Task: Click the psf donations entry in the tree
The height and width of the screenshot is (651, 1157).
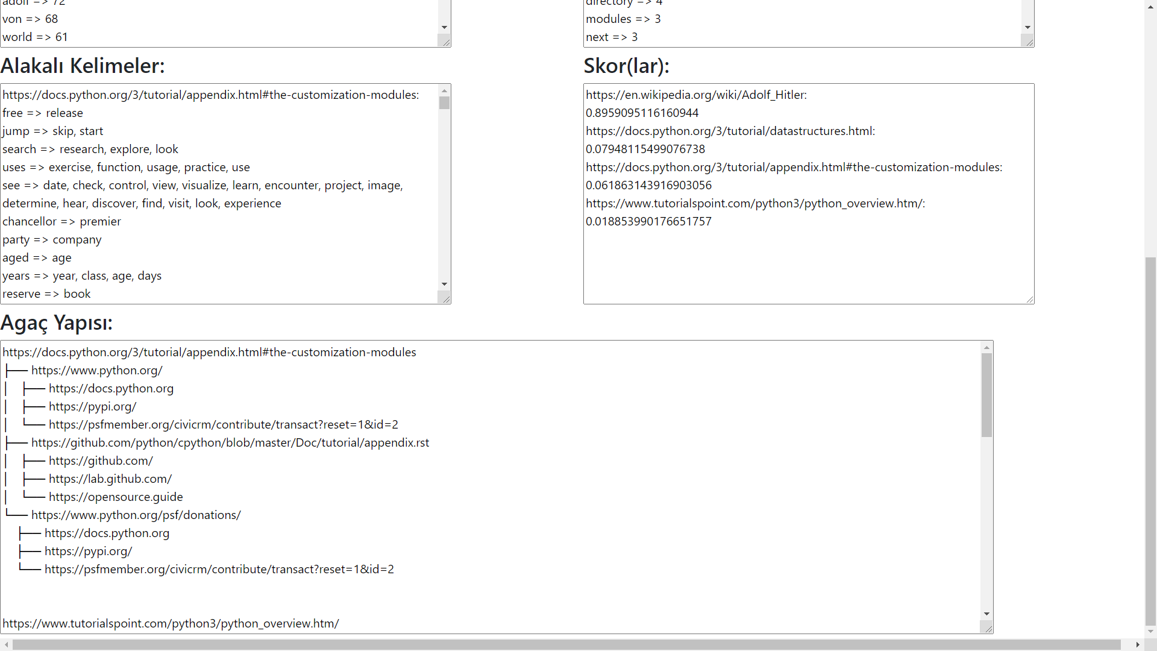Action: click(136, 515)
